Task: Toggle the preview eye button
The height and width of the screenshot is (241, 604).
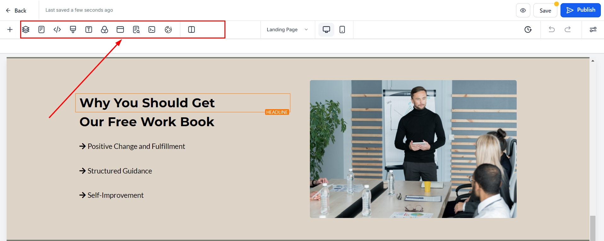Action: tap(523, 10)
